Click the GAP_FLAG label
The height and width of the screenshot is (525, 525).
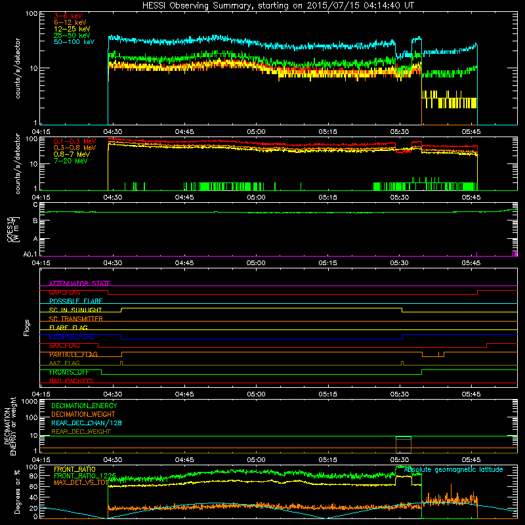(x=64, y=292)
